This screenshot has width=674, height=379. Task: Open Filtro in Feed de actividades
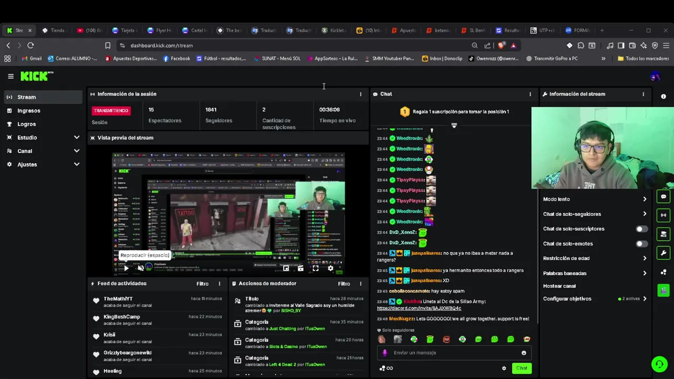pos(203,284)
